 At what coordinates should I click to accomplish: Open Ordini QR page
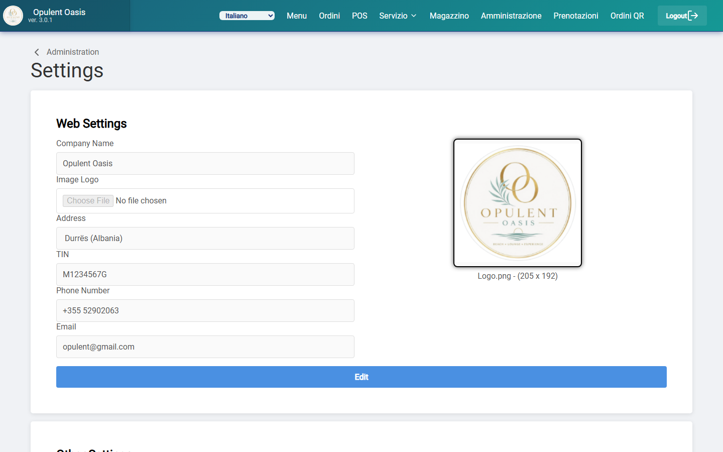pos(627,16)
